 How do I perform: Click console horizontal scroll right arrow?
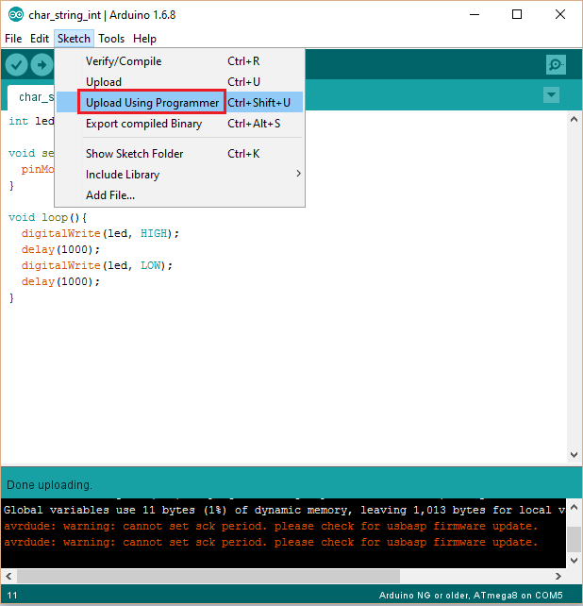coord(558,576)
